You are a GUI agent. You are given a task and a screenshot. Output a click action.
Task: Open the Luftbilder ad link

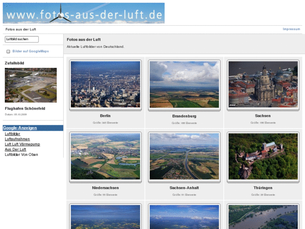click(x=13, y=134)
